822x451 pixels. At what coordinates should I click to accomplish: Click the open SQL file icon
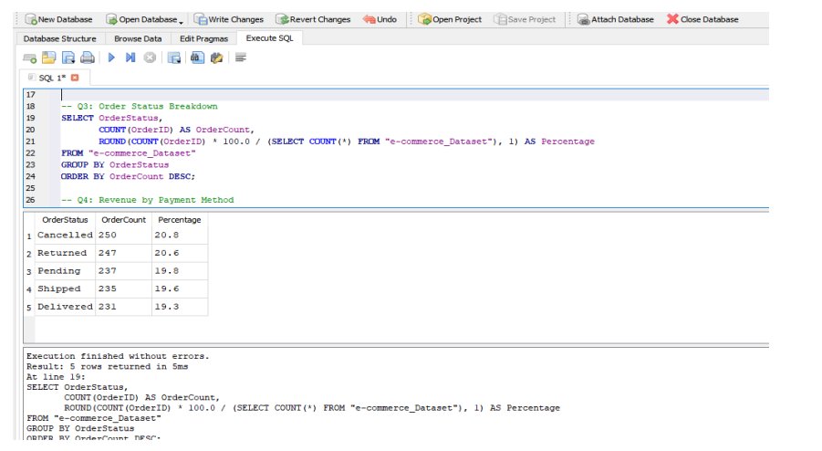48,58
